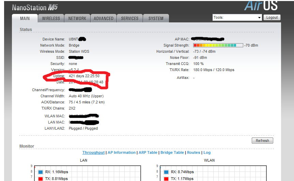Click the -70 dBm signal reading
The image size is (294, 181).
click(251, 45)
